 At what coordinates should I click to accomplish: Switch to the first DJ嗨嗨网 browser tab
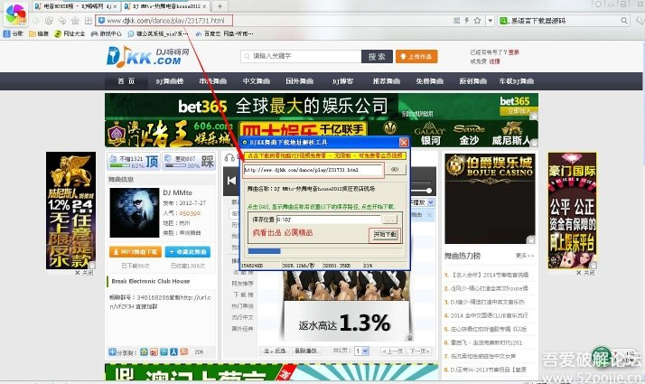coord(76,6)
